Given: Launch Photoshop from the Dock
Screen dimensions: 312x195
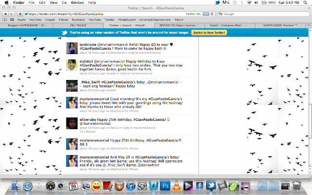Looking at the screenshot, I should pyautogui.click(x=165, y=186).
